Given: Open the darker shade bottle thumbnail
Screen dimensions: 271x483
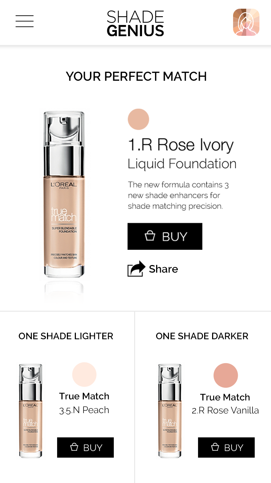Looking at the screenshot, I should 170,411.
